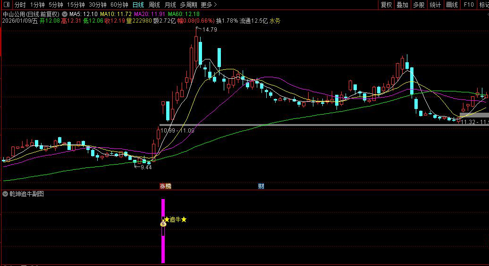
Task: Switch to 分时 intraday view
Action: click(20, 5)
